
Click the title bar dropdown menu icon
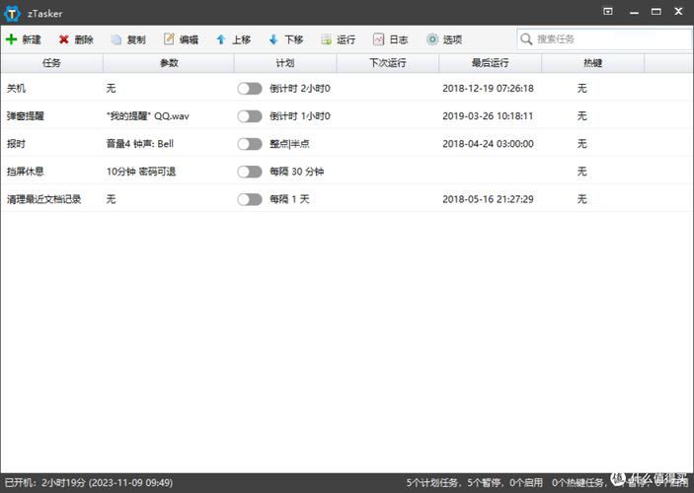(x=608, y=12)
